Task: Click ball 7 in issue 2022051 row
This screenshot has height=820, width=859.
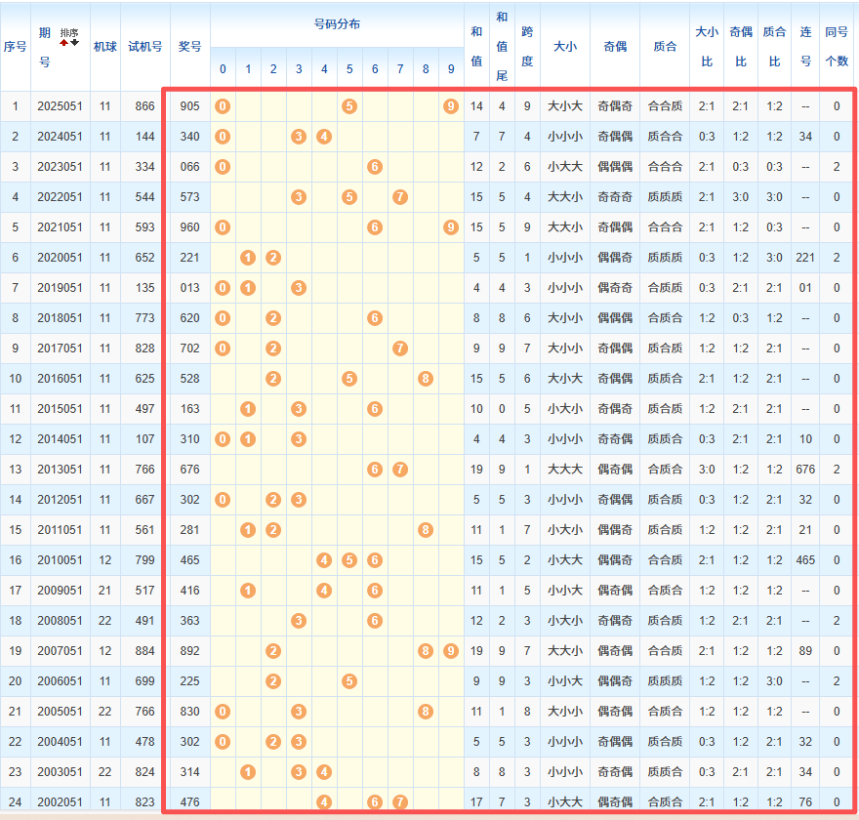Action: [399, 197]
